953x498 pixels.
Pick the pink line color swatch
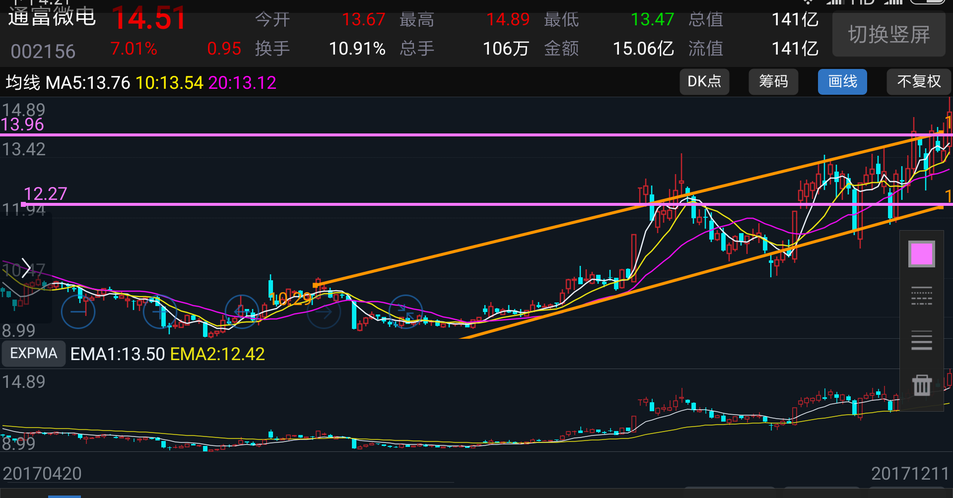pos(922,254)
